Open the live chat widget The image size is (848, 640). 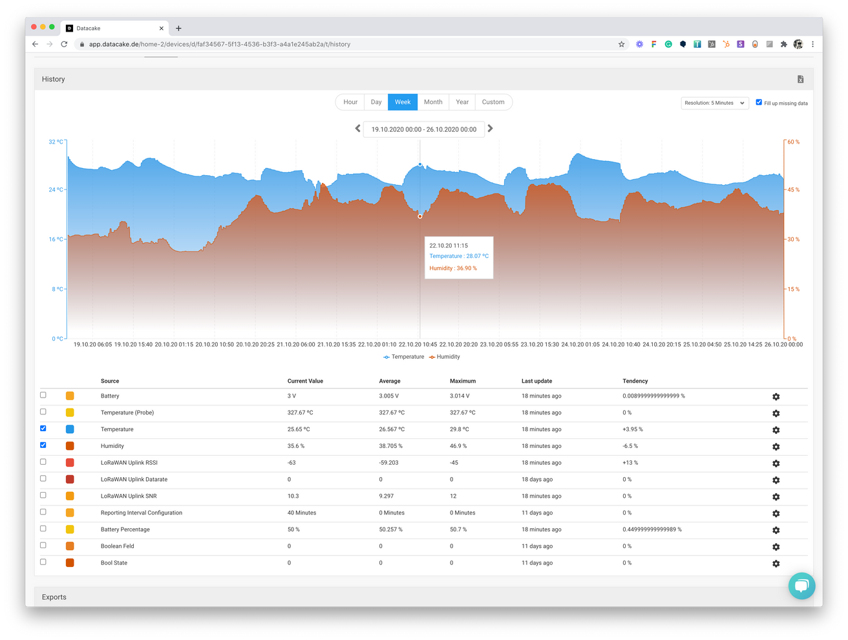click(x=801, y=586)
